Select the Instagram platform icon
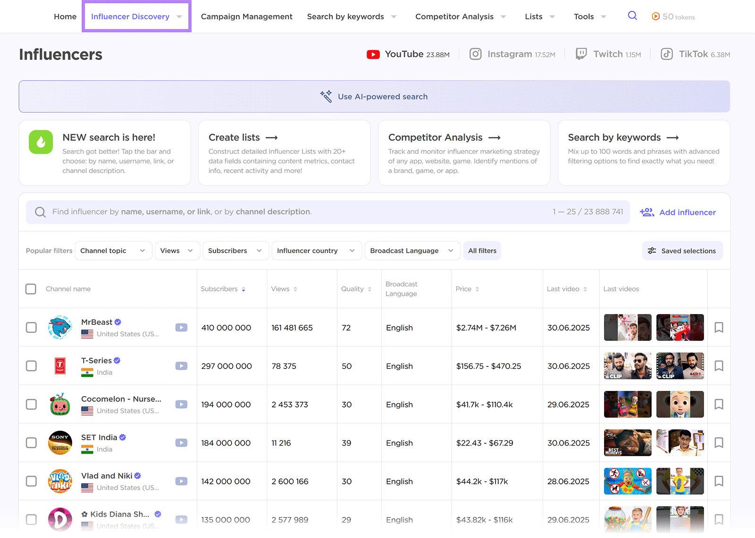Image resolution: width=755 pixels, height=538 pixels. click(476, 54)
